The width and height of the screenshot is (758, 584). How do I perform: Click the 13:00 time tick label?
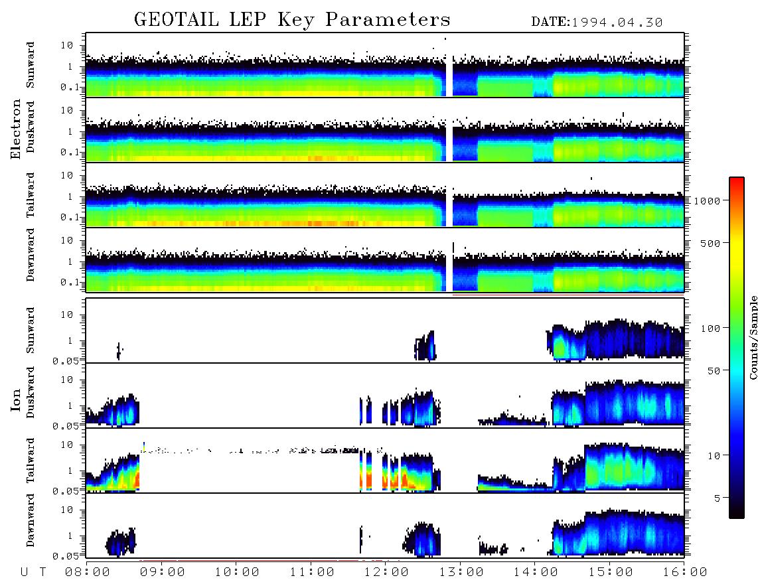[461, 572]
